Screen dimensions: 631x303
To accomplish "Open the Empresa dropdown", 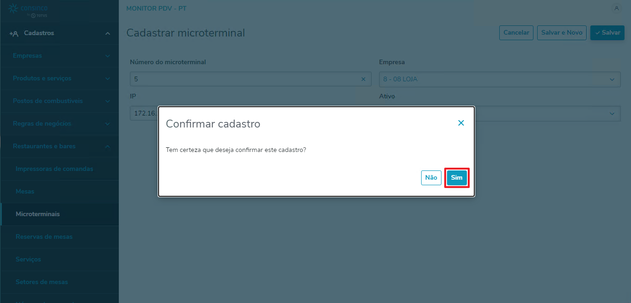I will [500, 79].
